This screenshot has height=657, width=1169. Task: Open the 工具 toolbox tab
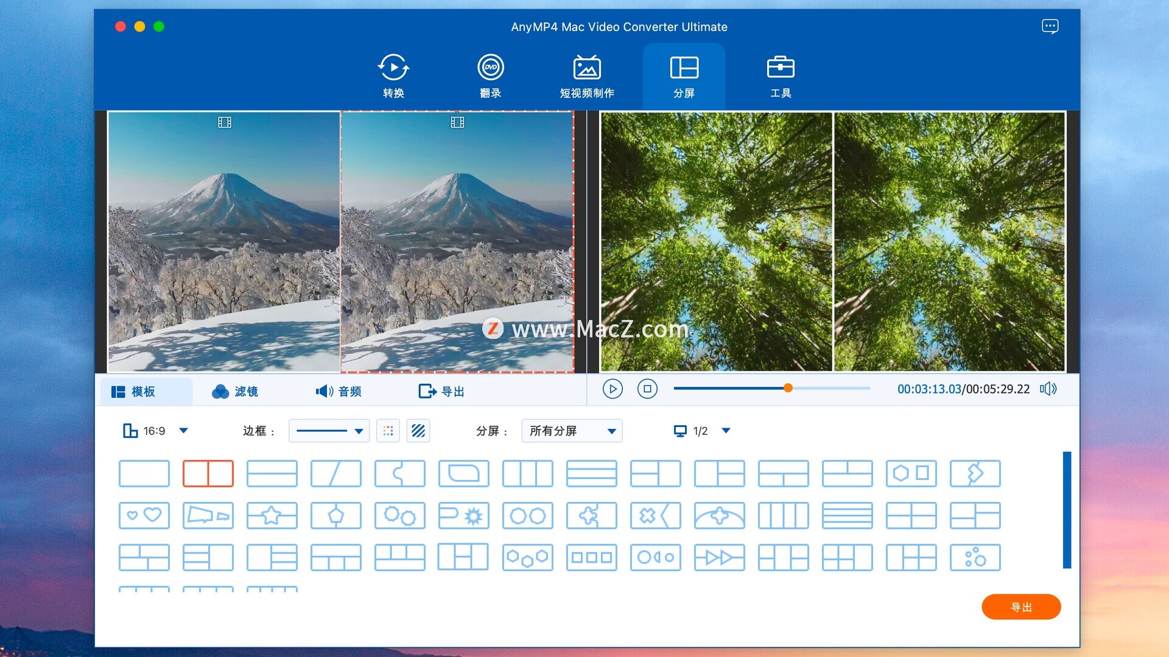(781, 76)
